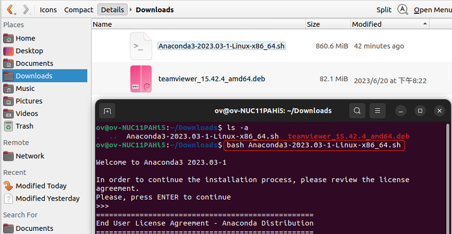Click the 860.6 MiB size cell

[x=332, y=46]
